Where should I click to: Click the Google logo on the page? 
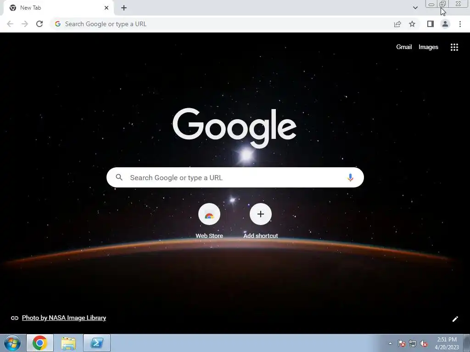tap(235, 128)
